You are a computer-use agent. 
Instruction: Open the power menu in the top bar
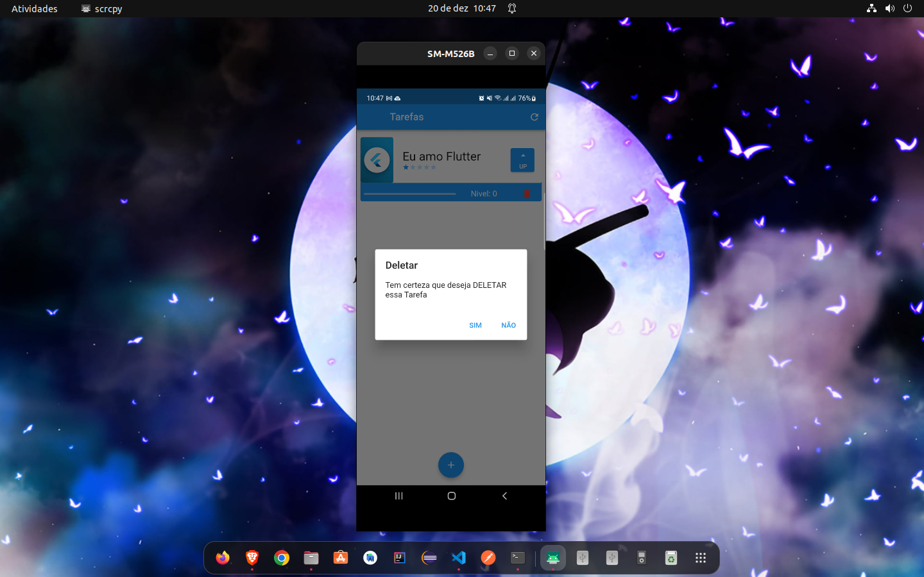(x=908, y=8)
